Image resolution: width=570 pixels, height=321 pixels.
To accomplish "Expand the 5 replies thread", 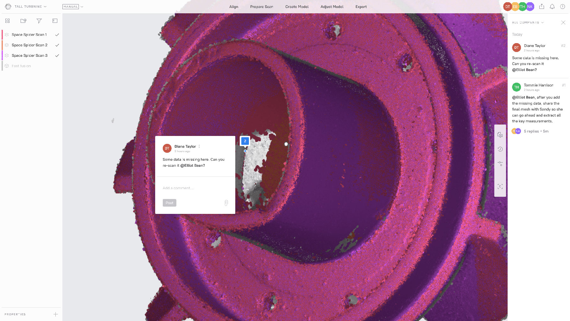I will [x=536, y=131].
